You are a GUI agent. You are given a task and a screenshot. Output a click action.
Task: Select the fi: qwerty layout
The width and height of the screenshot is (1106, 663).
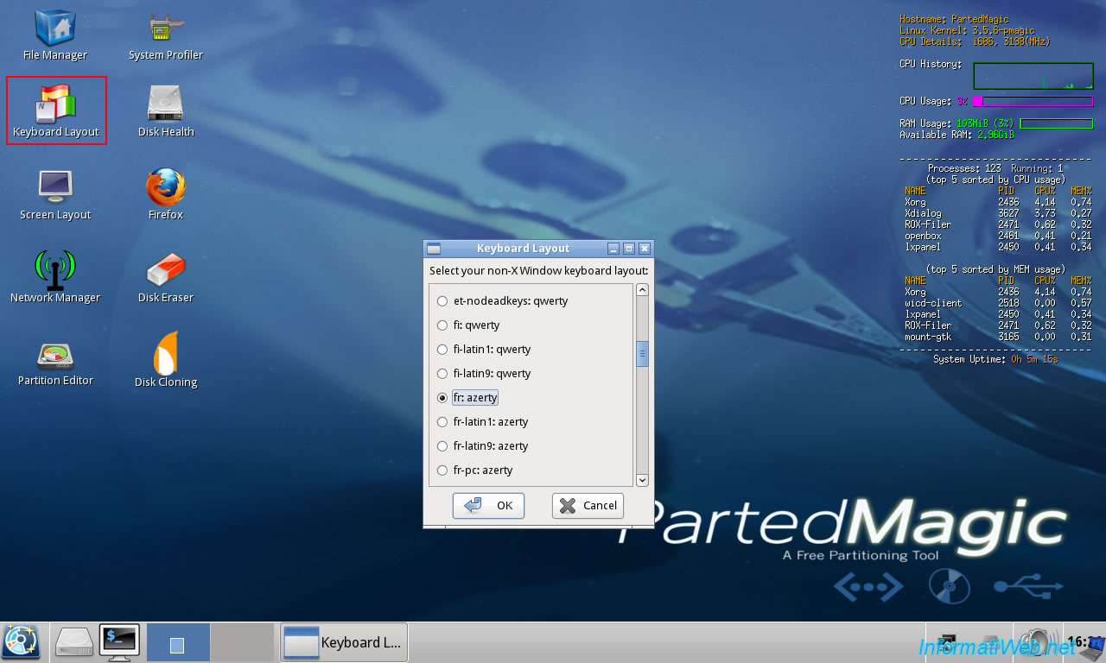[467, 325]
